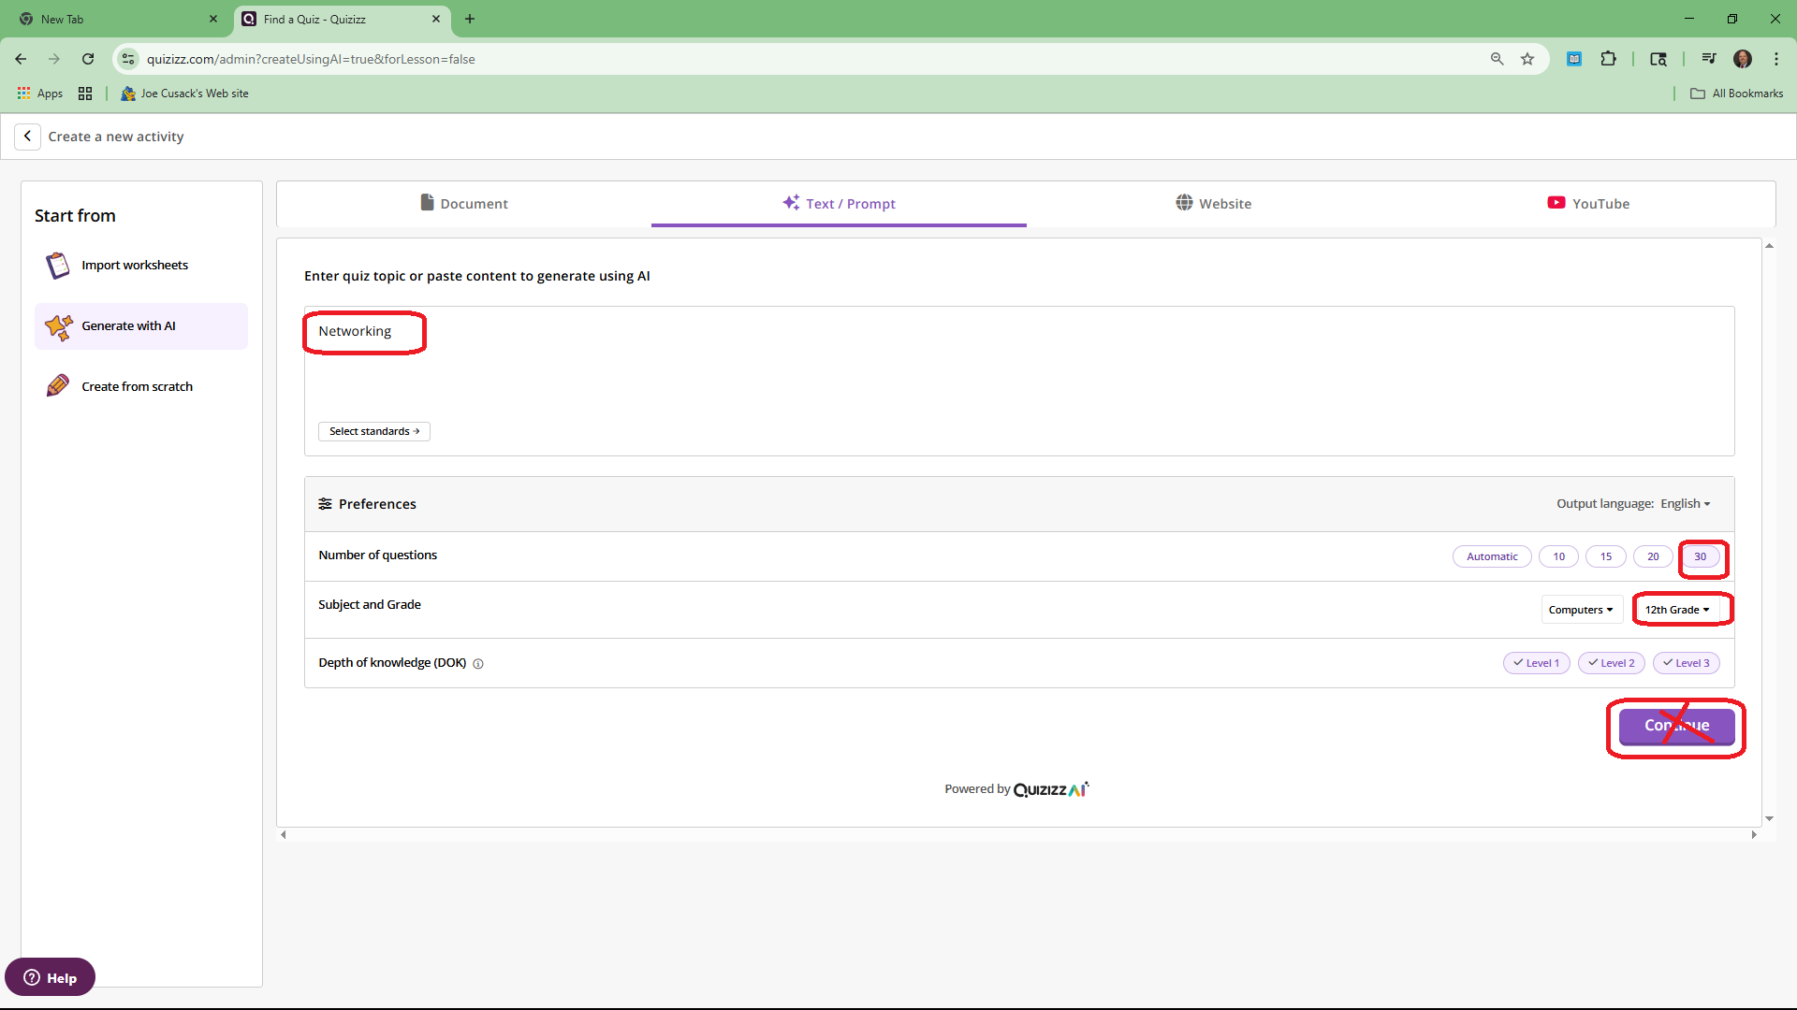Click the Import worksheets clipboard icon
1797x1010 pixels.
click(57, 266)
